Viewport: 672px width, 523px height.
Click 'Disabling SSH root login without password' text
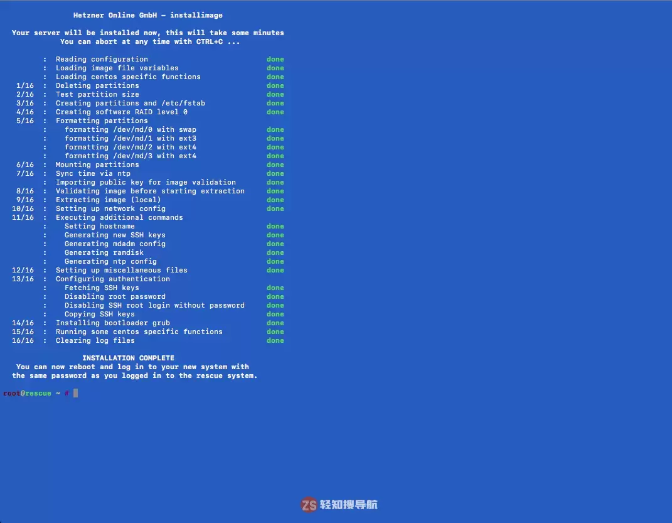154,305
